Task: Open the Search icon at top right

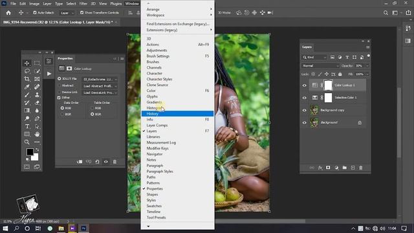Action: [x=386, y=13]
